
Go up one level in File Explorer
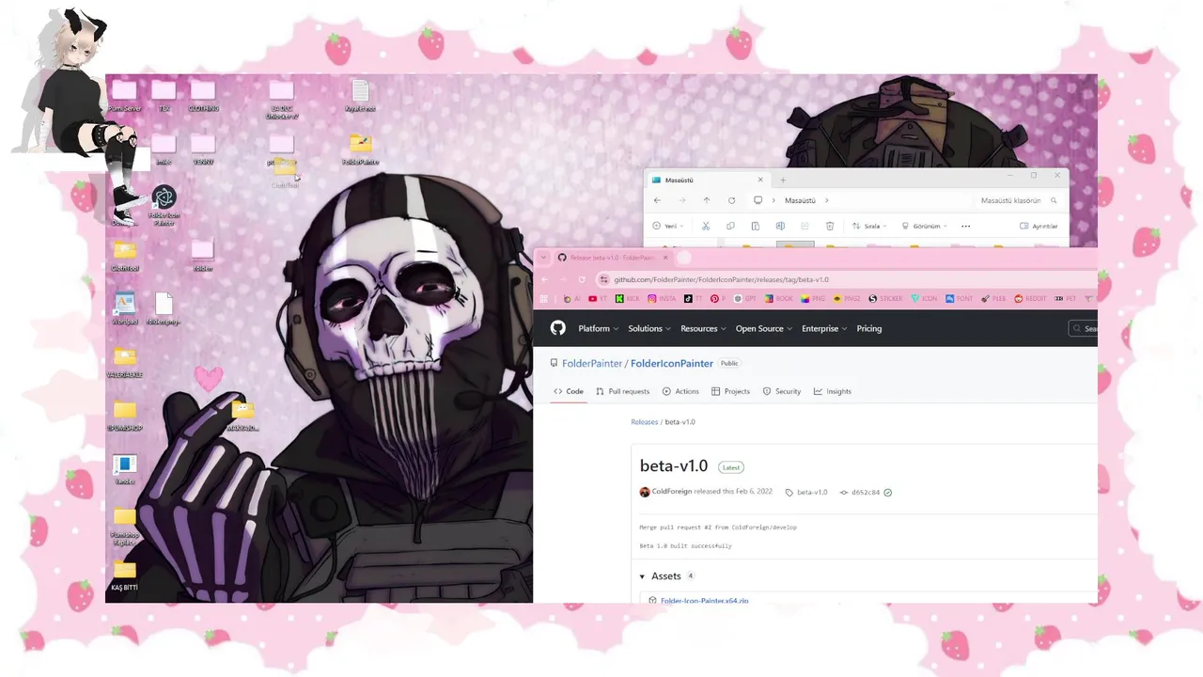tap(707, 200)
